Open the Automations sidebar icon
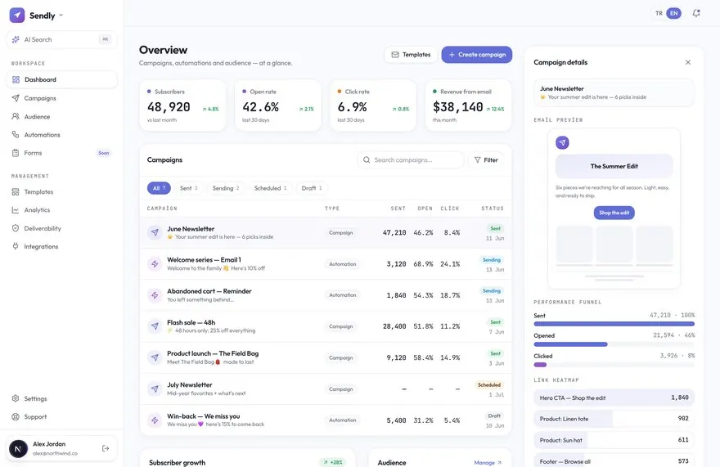720x467 pixels. (x=16, y=135)
